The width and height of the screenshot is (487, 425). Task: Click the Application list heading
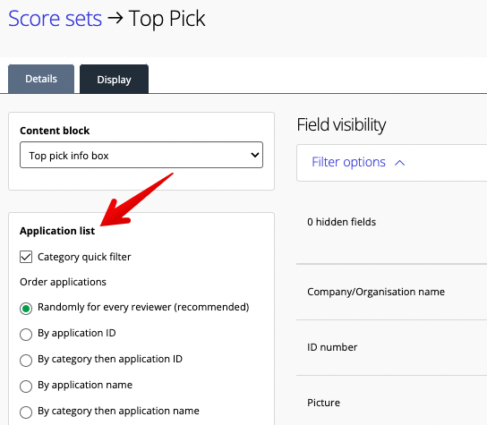(x=57, y=231)
